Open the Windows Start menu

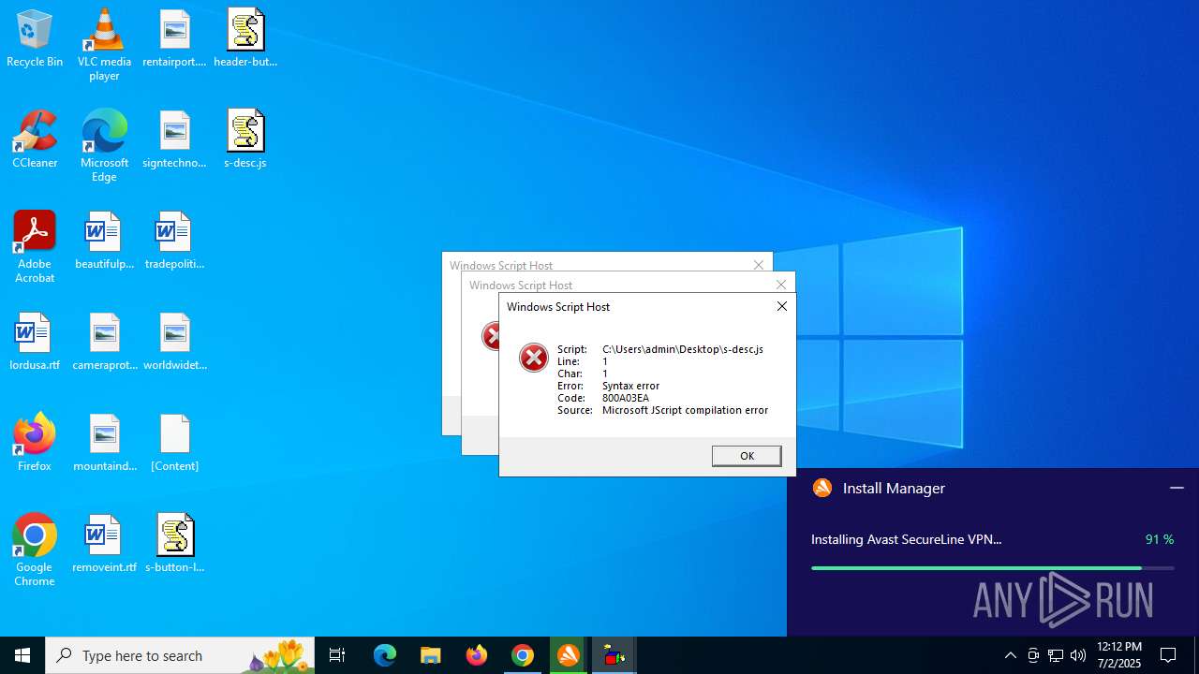point(22,655)
